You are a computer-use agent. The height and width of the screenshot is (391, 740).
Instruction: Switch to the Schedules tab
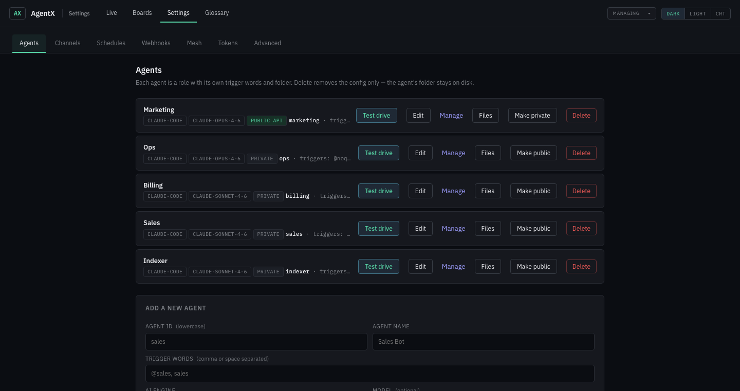pos(111,43)
